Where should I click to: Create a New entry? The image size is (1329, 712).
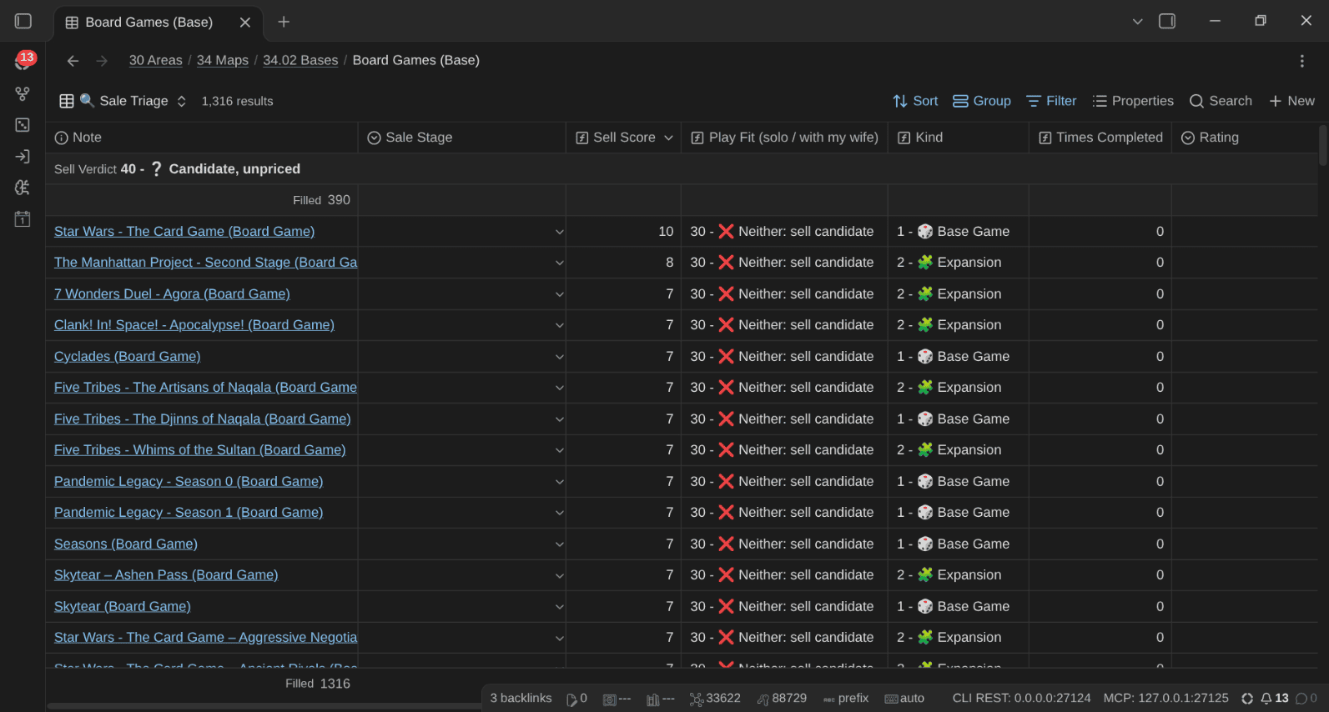(1291, 101)
